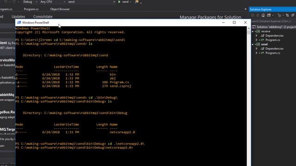Expand Dependencies under receive project
This screenshot has height=166, width=296.
[256, 36]
